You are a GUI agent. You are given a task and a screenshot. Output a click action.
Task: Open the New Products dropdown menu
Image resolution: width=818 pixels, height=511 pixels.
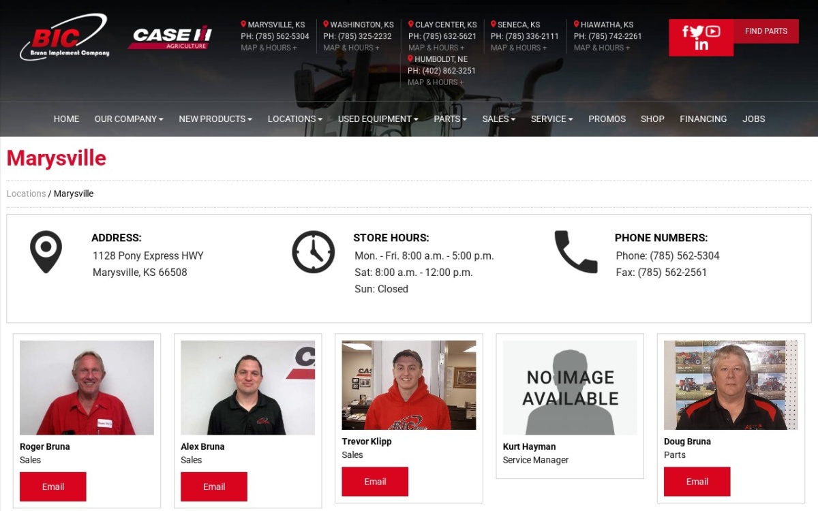click(215, 119)
